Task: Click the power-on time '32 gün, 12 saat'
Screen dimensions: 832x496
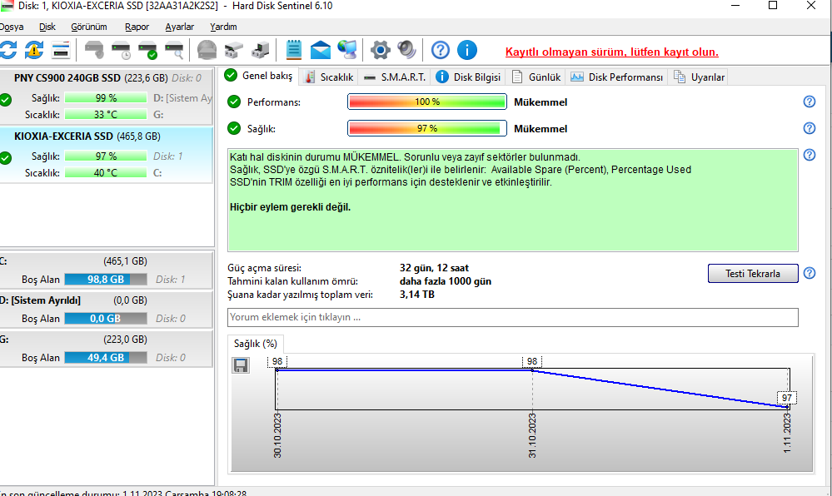Action: [434, 268]
